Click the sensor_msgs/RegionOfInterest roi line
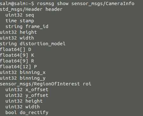143x116 pixels. 46,84
